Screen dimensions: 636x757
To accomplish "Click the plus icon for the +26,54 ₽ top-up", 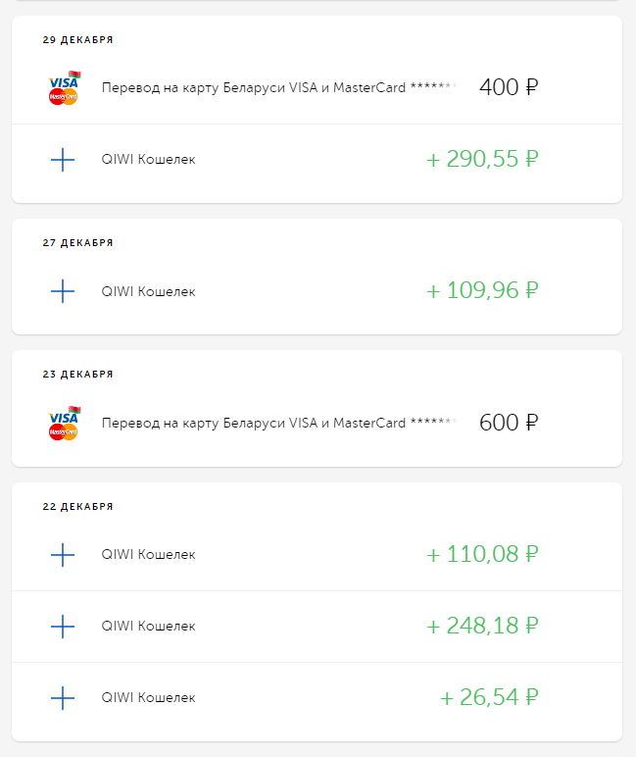I will pyautogui.click(x=63, y=697).
